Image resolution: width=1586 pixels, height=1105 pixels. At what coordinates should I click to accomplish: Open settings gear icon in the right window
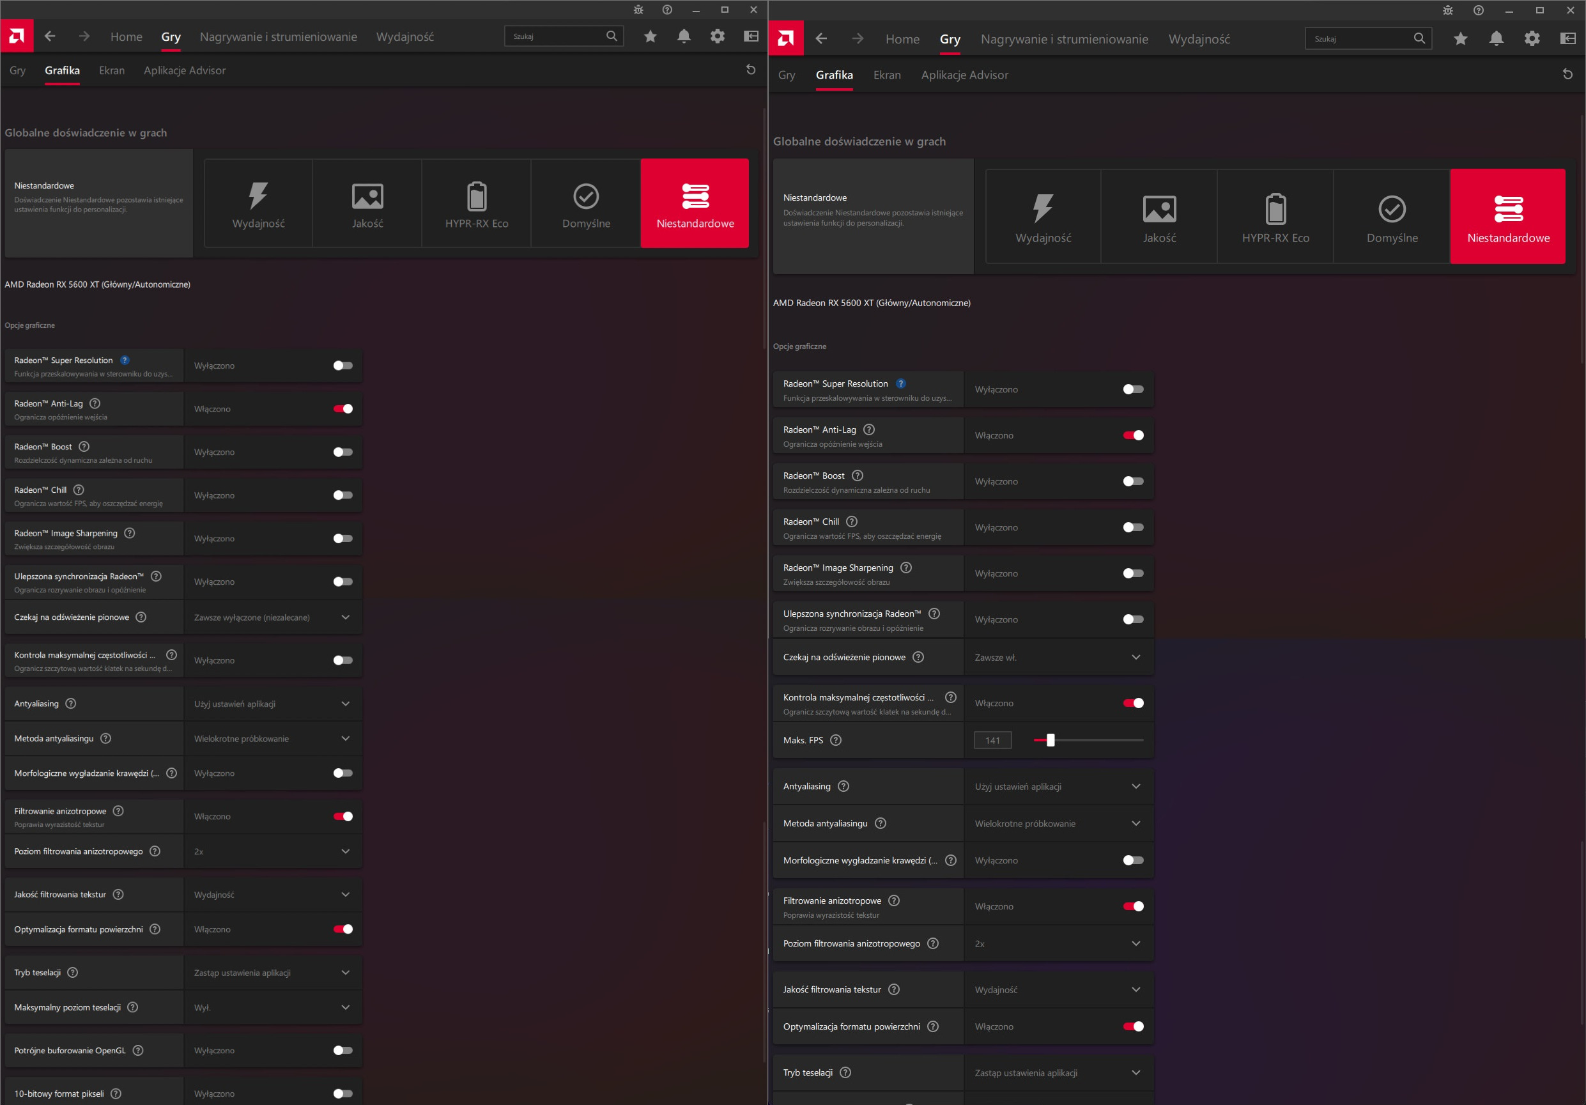(x=1532, y=39)
